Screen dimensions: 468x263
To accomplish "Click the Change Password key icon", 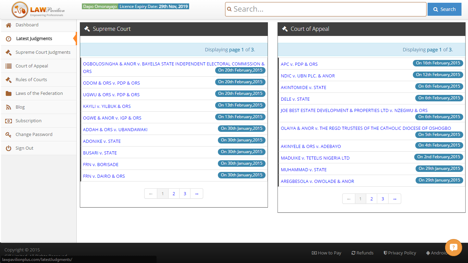I will (x=9, y=135).
